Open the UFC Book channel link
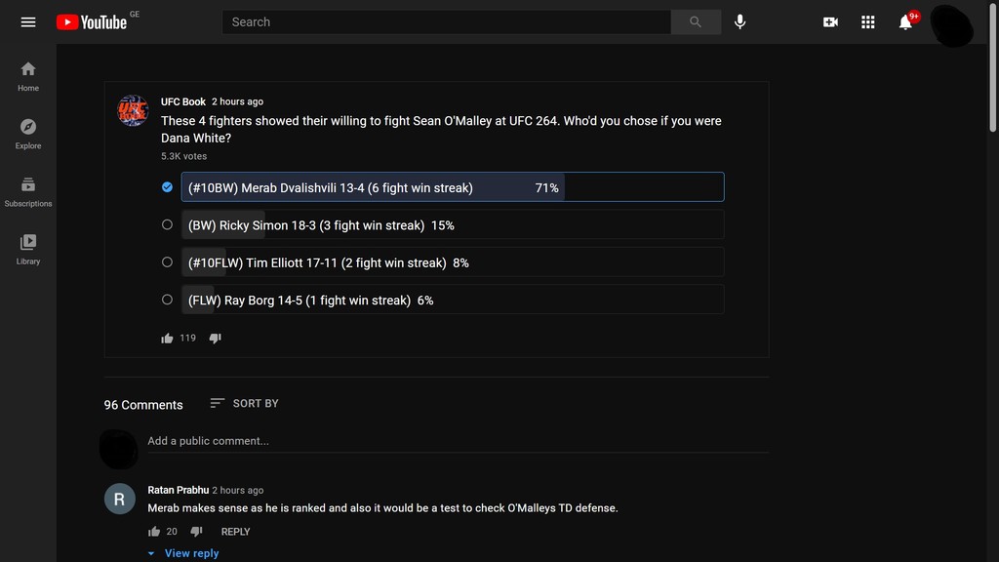Viewport: 999px width, 562px height. click(183, 101)
